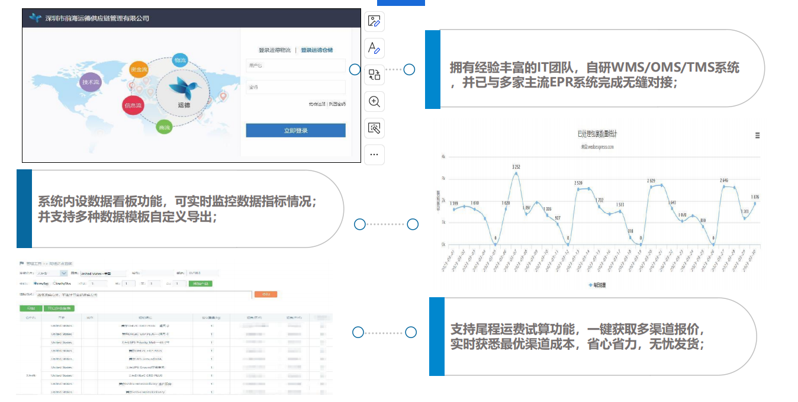Open the chart hamburger menu icon

(x=758, y=136)
